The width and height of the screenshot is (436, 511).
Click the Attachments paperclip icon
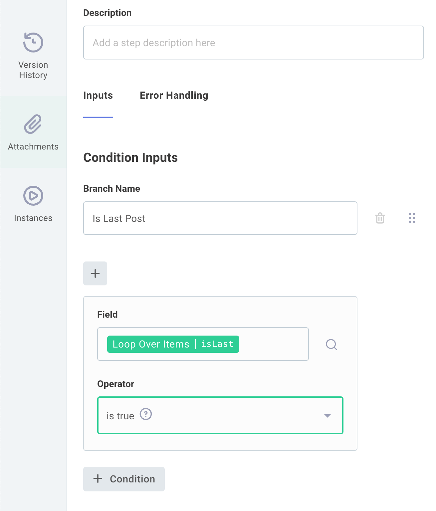coord(33,124)
